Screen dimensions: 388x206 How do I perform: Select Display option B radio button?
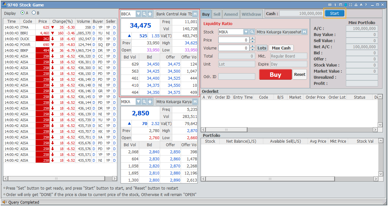tap(34, 13)
